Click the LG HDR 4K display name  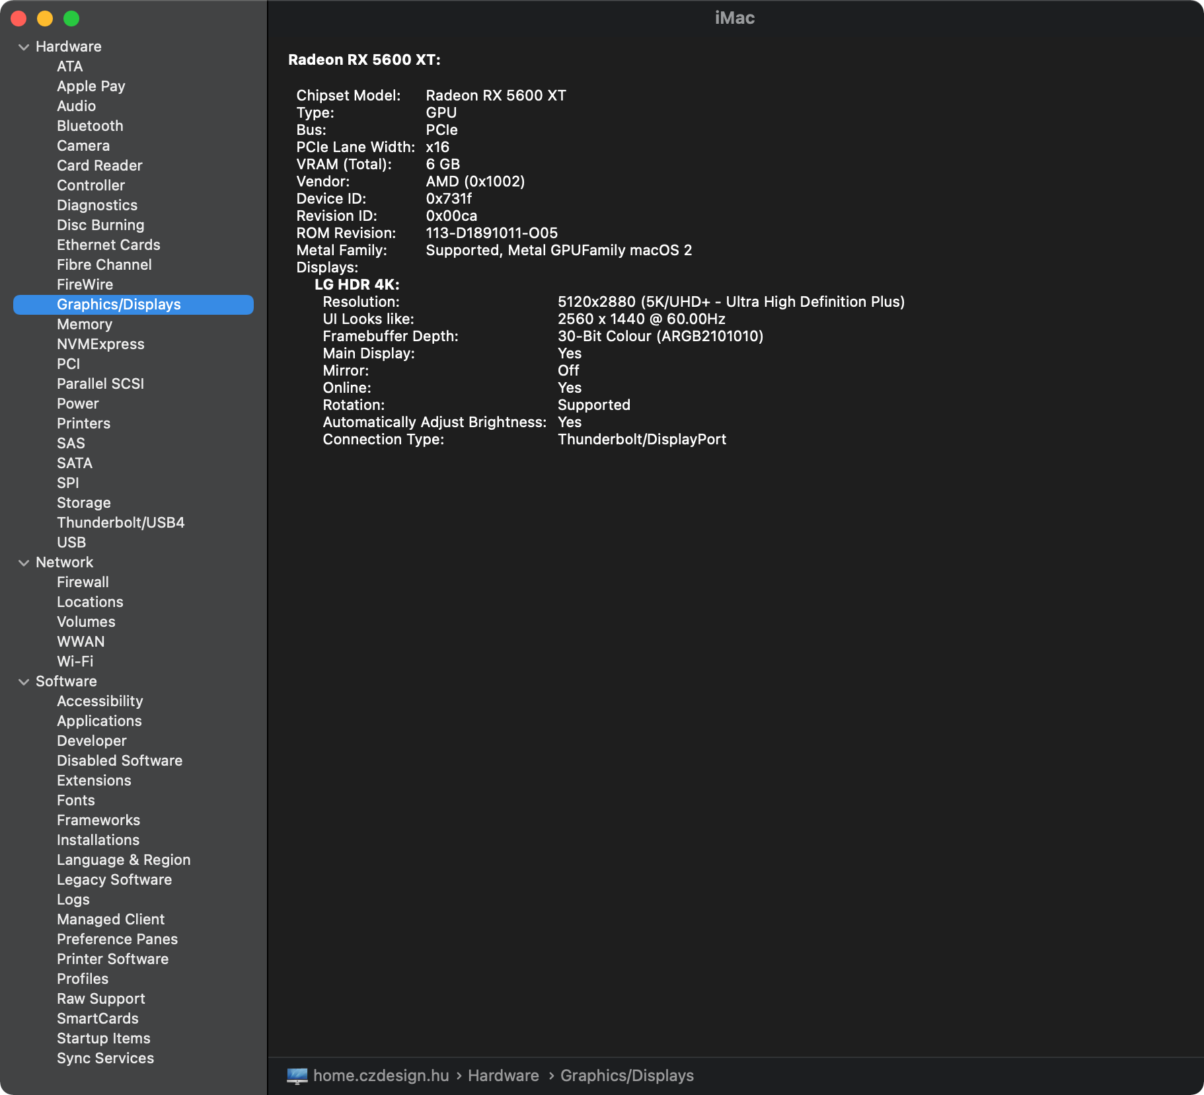pos(357,284)
